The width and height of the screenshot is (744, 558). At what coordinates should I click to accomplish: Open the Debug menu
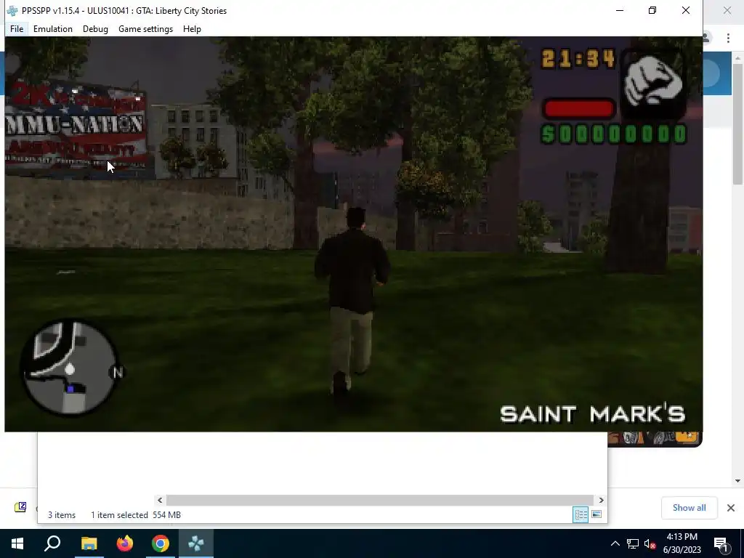[x=95, y=29]
